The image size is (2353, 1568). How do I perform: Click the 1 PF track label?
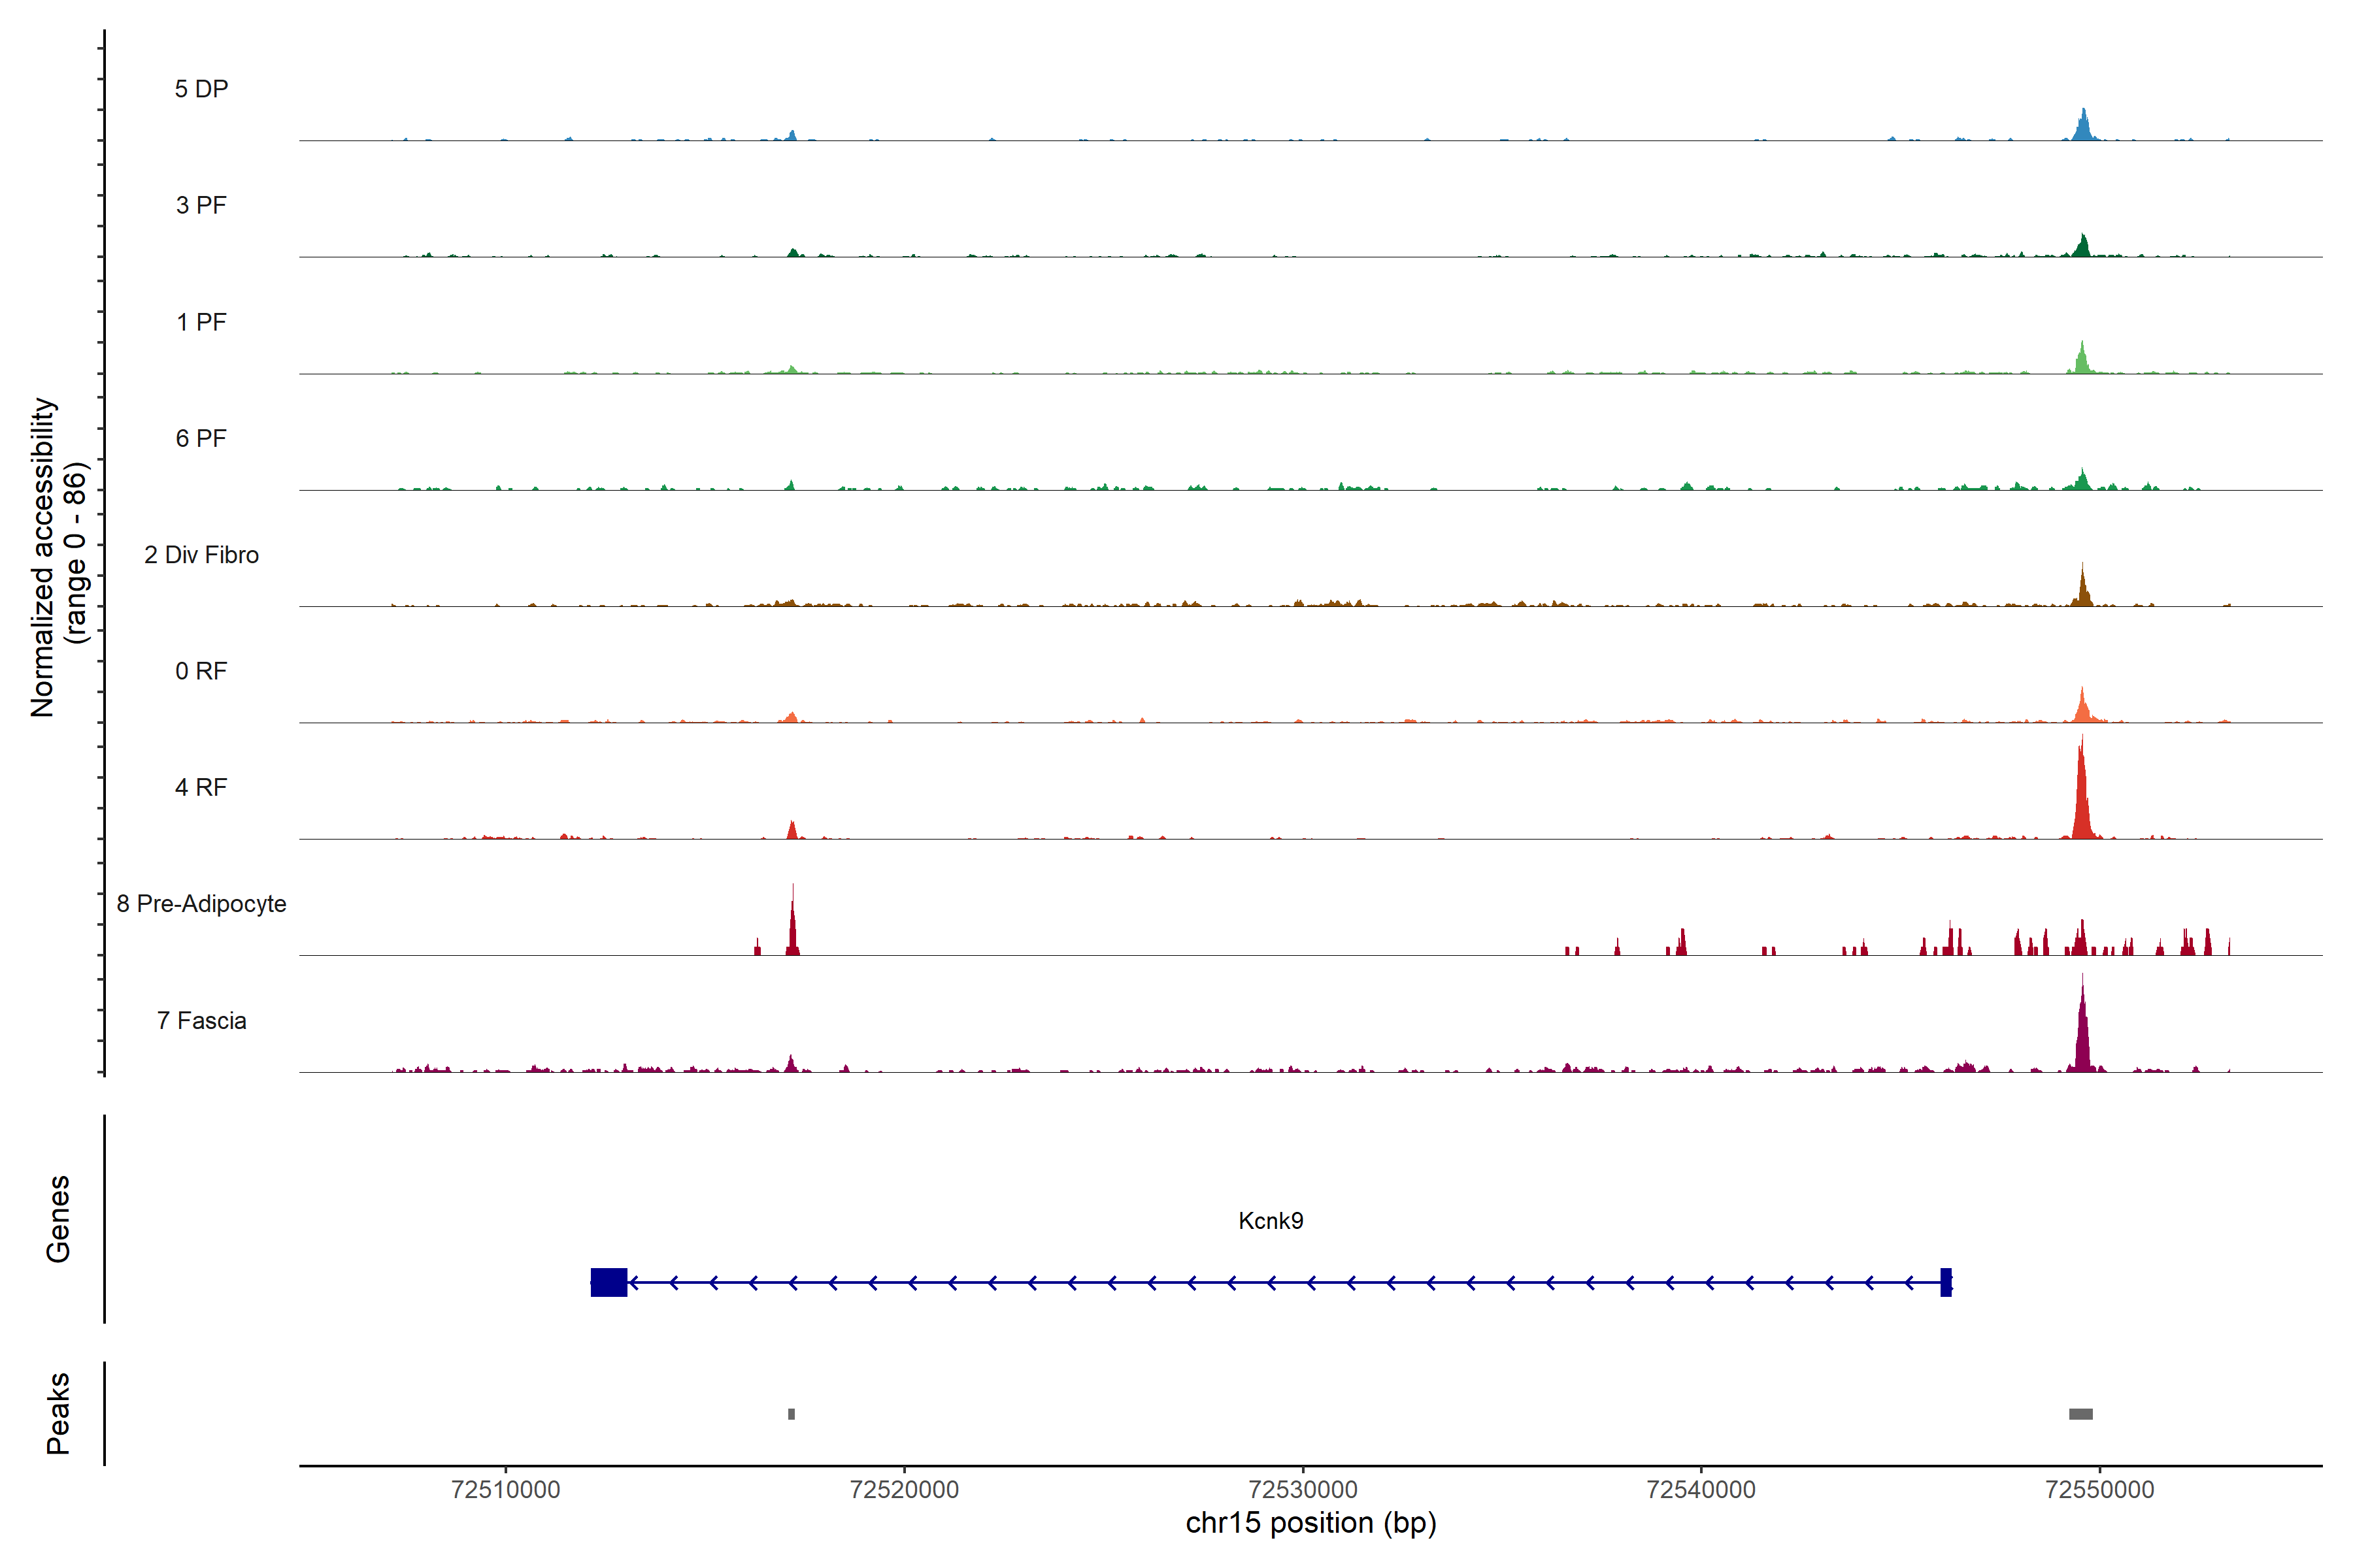pyautogui.click(x=201, y=322)
